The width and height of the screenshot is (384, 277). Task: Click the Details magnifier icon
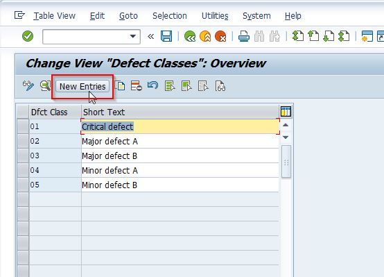[x=46, y=86]
